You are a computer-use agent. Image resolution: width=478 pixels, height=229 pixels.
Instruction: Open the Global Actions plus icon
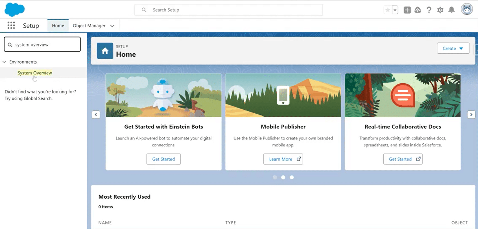click(x=407, y=10)
